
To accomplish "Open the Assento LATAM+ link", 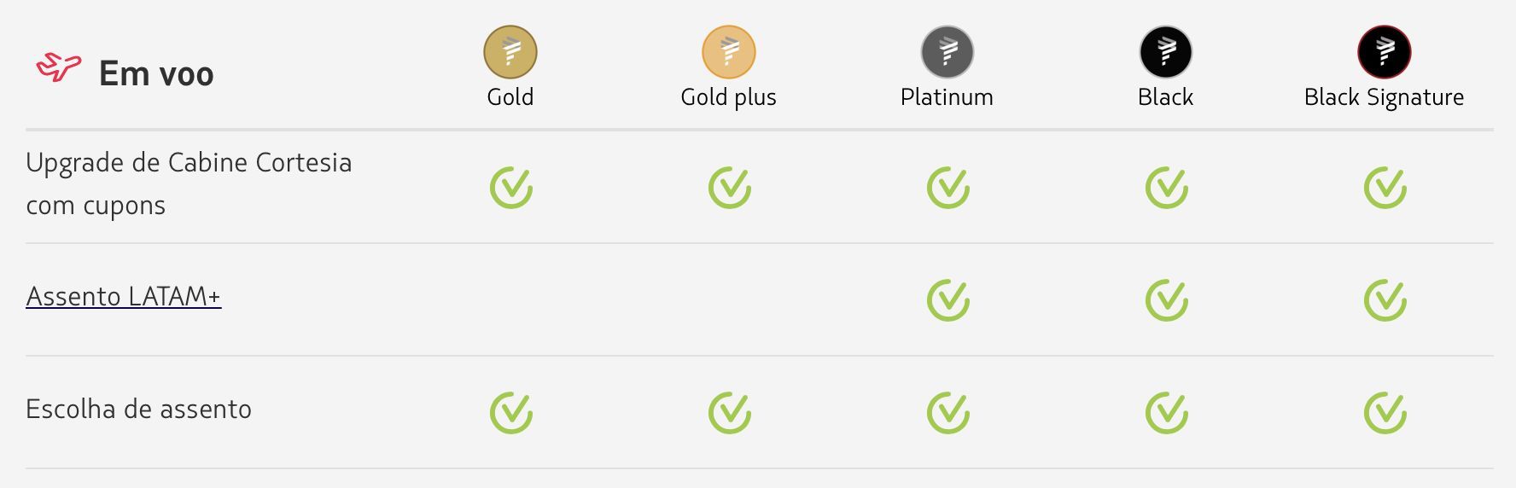I will pos(124,296).
